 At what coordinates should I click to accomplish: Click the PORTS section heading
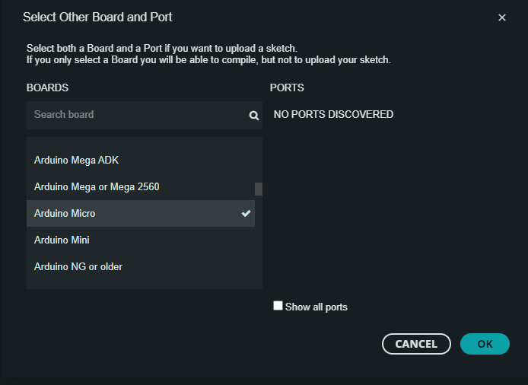click(287, 87)
